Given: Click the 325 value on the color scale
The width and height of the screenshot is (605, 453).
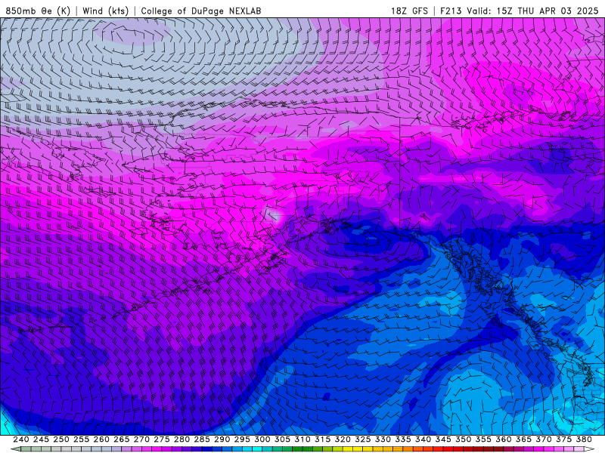Looking at the screenshot, I should [x=363, y=439].
